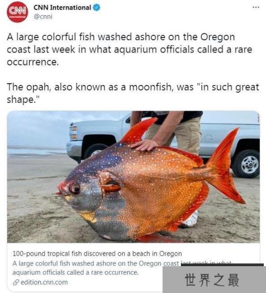Click the tweet text about the opah moonfish
The height and width of the screenshot is (293, 266).
133,93
